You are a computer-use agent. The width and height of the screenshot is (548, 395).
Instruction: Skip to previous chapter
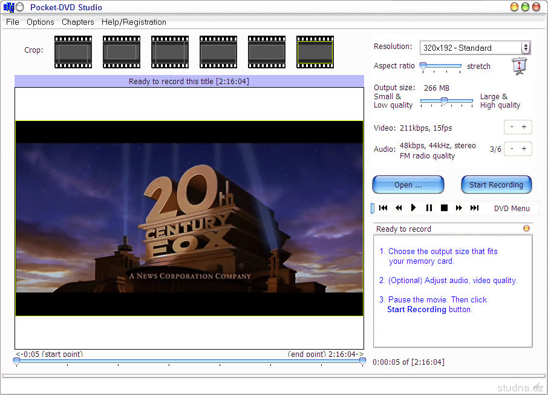(383, 208)
